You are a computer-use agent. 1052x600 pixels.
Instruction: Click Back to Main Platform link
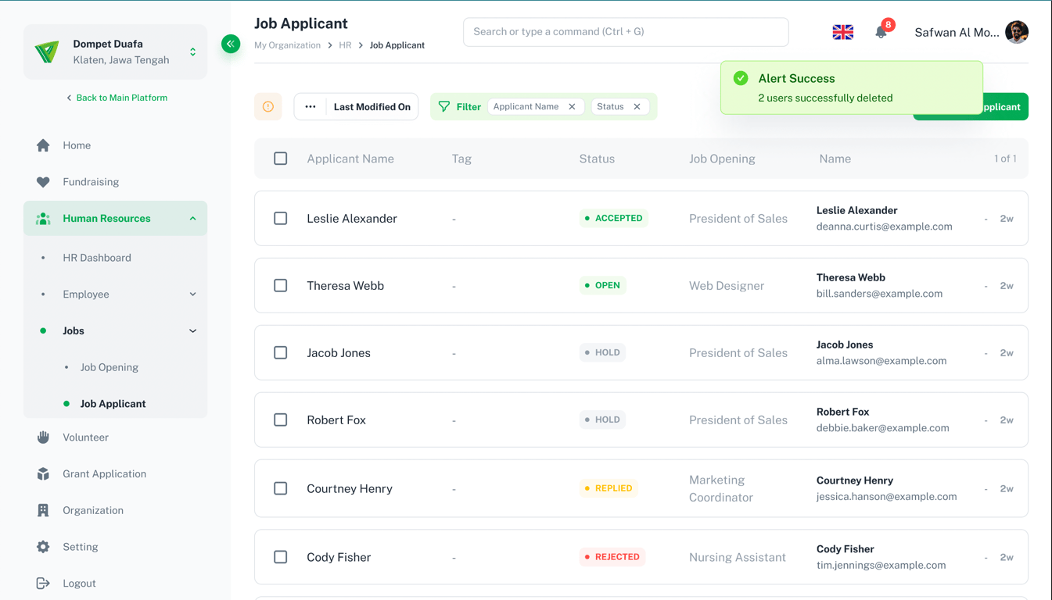117,98
